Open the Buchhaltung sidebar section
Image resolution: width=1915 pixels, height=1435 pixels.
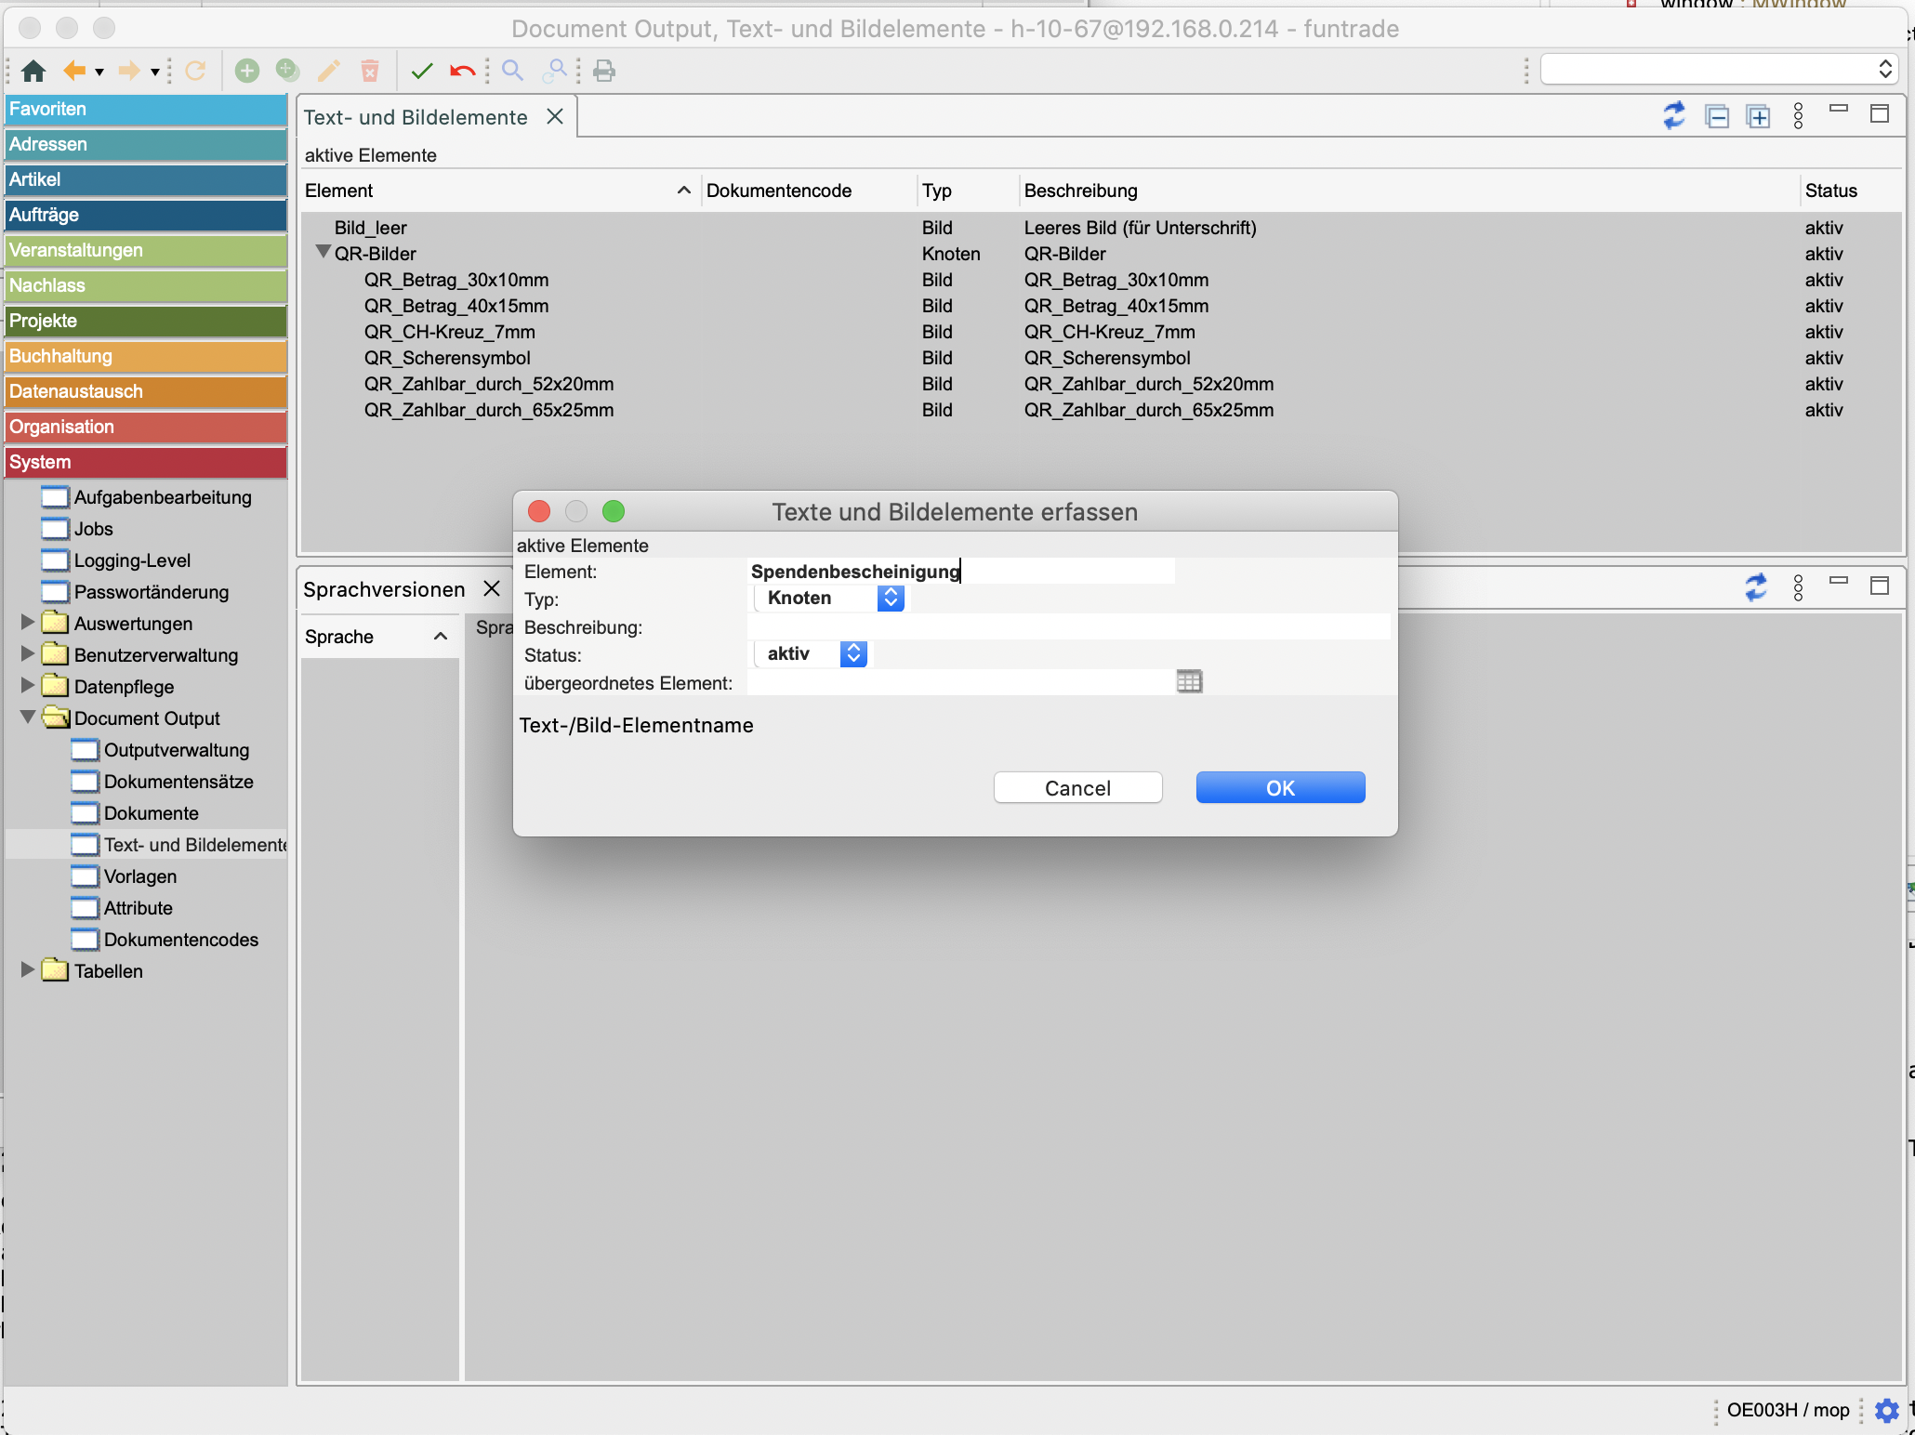(146, 356)
